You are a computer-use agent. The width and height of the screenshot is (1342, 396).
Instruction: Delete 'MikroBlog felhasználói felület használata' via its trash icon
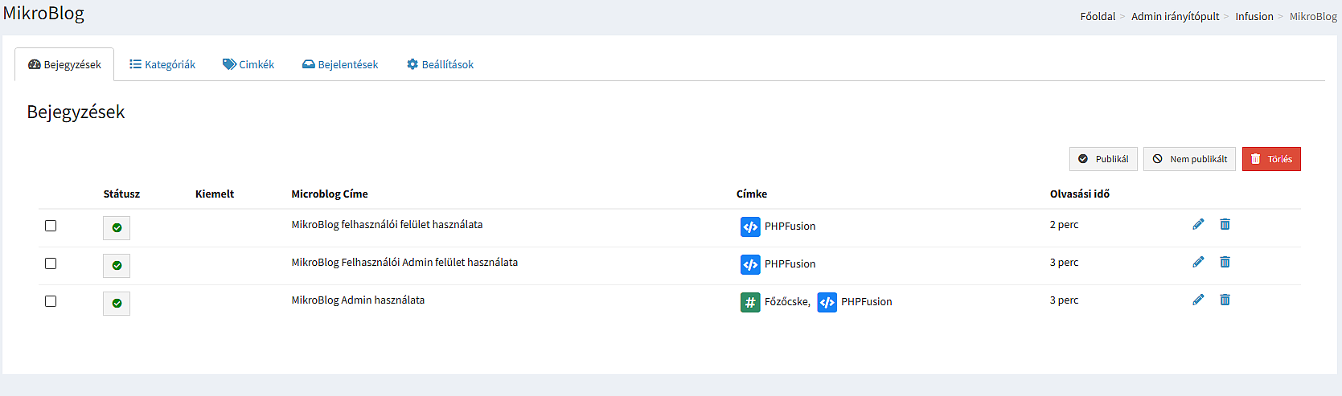pos(1225,224)
